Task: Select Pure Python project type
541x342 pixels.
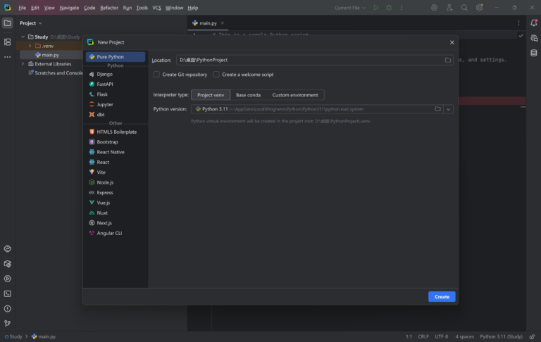Action: (116, 57)
